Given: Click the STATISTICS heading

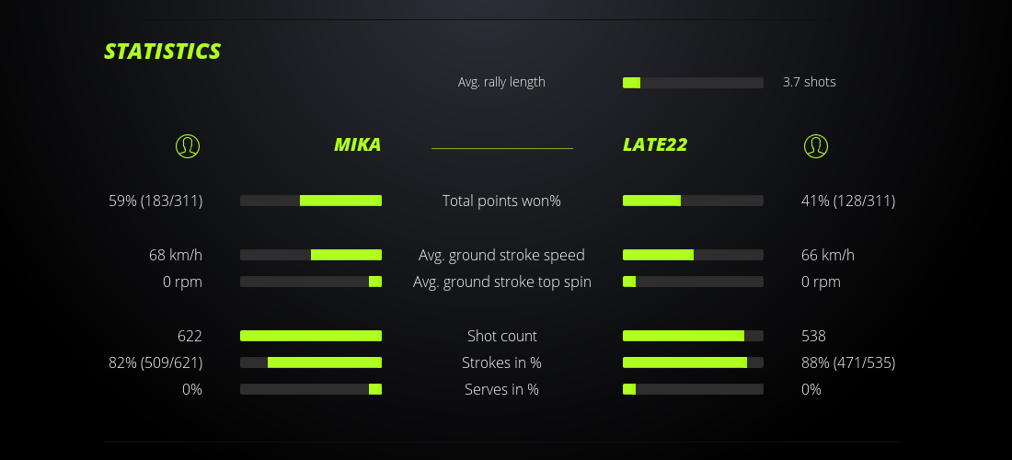Looking at the screenshot, I should pyautogui.click(x=163, y=52).
